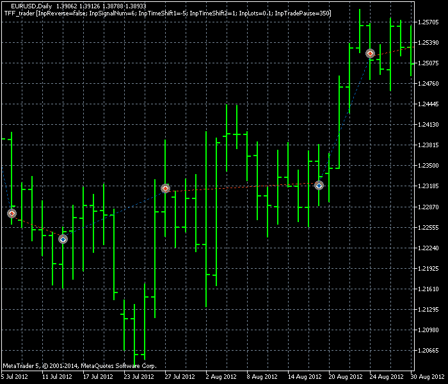Click the 20 Aug 2012 date label

pos(346,376)
